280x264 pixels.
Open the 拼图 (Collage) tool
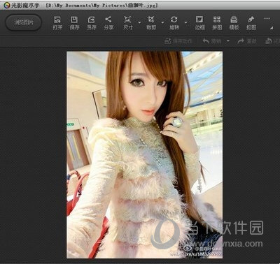pyautogui.click(x=217, y=23)
